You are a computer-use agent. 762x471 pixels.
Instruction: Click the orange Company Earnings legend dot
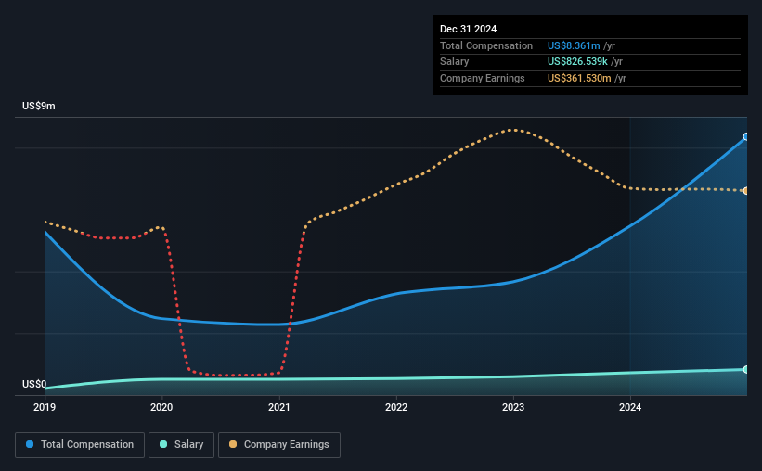coord(233,444)
